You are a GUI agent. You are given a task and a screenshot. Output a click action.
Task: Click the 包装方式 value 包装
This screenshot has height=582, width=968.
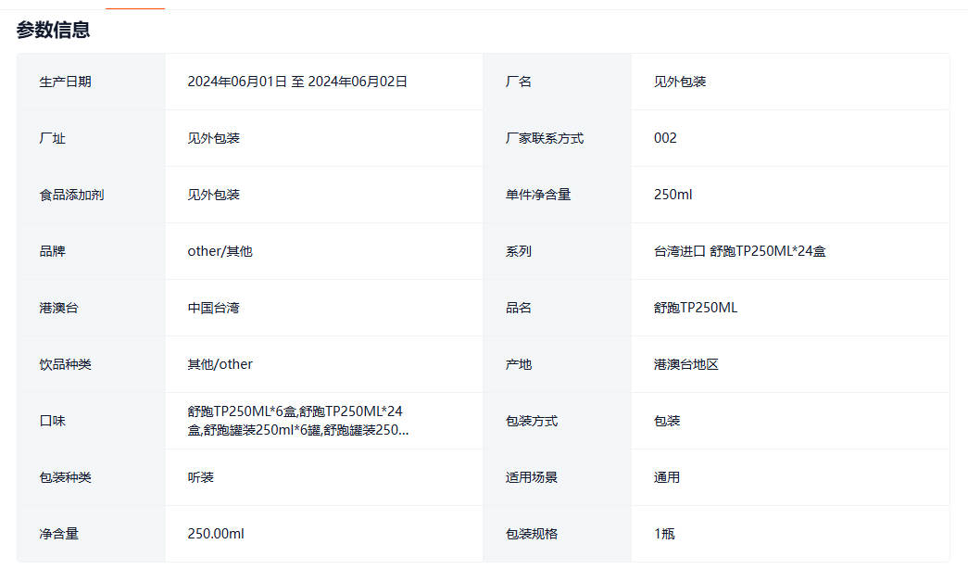(x=667, y=421)
